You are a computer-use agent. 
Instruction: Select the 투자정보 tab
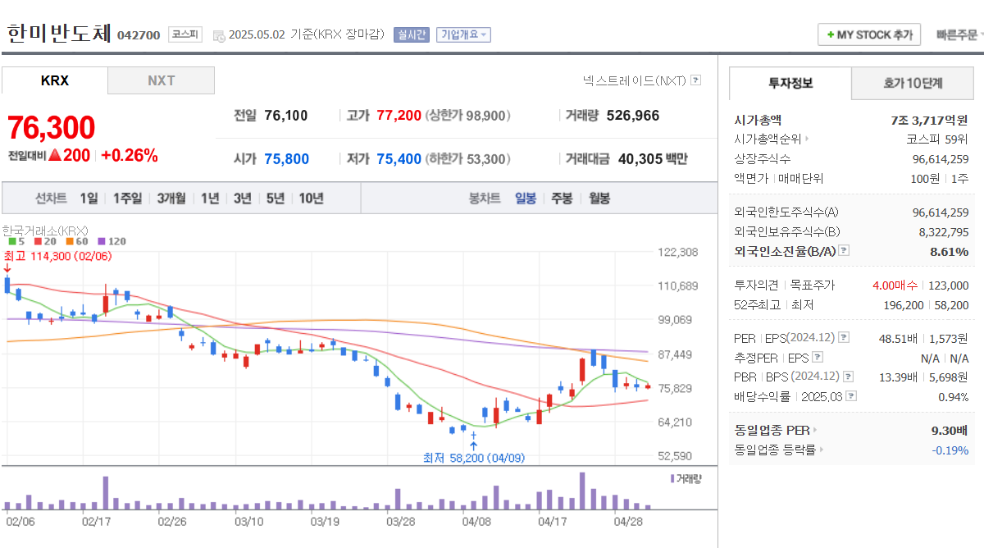pos(790,83)
